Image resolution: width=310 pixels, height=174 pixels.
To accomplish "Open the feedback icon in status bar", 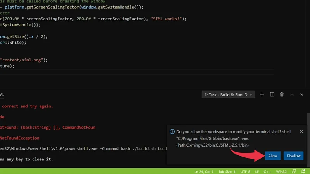I will [x=293, y=171].
